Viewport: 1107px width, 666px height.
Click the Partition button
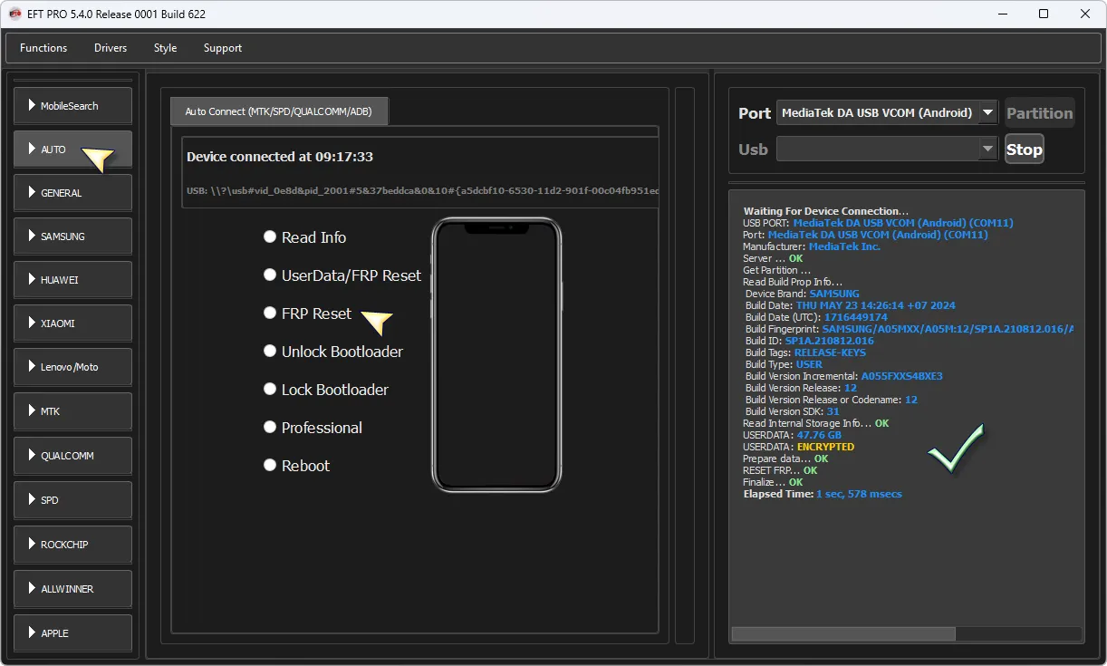click(x=1039, y=113)
